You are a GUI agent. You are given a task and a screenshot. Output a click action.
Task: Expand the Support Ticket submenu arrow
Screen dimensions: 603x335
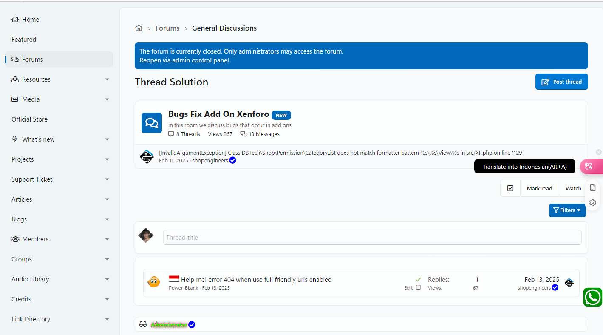[x=107, y=179]
